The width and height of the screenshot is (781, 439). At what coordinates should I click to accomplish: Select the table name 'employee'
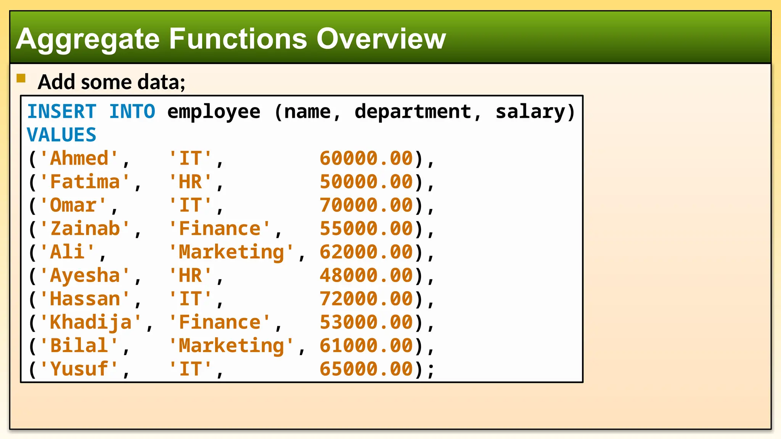click(214, 112)
